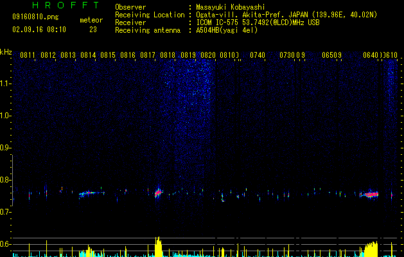The image size is (404, 257).
Task: Click the 0813 time marker
Action: [x=68, y=55]
